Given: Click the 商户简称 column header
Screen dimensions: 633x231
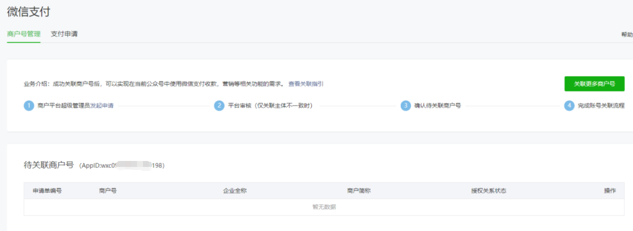Looking at the screenshot, I should point(359,191).
